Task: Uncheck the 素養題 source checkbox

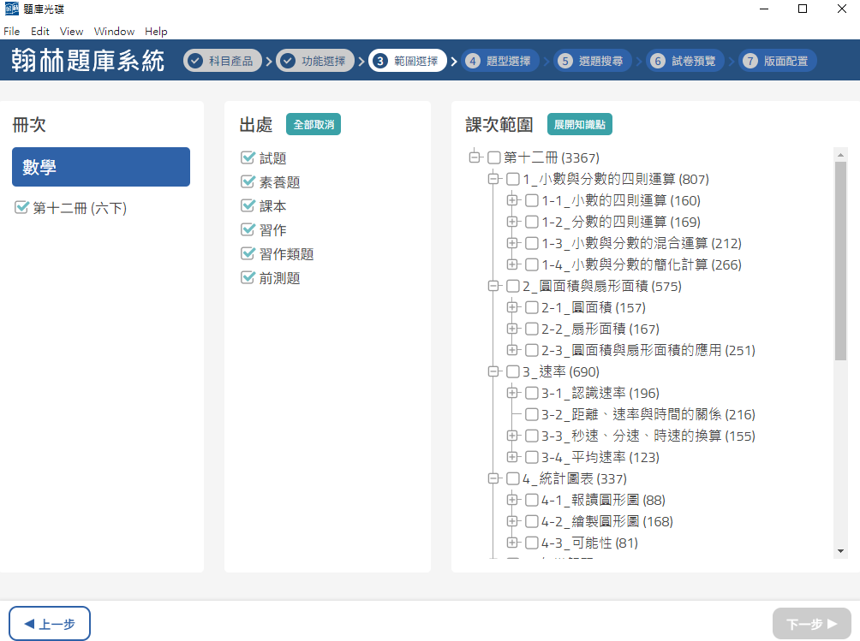Action: pos(248,182)
